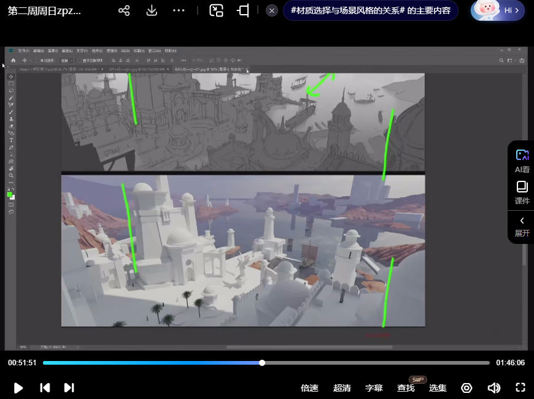534x399 pixels.
Task: Skip to the previous video
Action: (45, 388)
